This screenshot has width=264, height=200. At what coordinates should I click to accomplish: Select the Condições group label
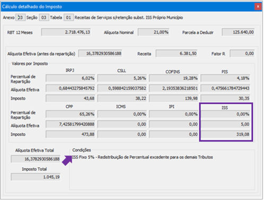(x=82, y=150)
